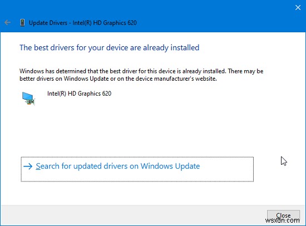The width and height of the screenshot is (306, 226).
Task: Click the 'Intel(R) HD Graphics 620' device name text
Action: 79,94
